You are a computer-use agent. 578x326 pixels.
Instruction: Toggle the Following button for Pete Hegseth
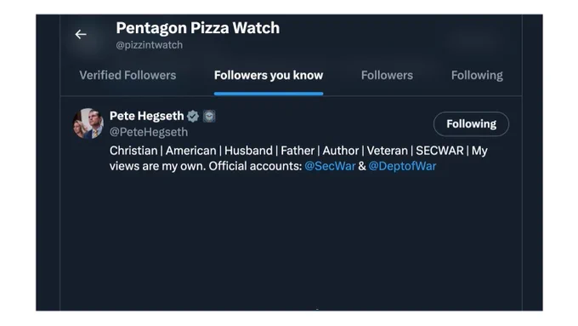pyautogui.click(x=471, y=124)
